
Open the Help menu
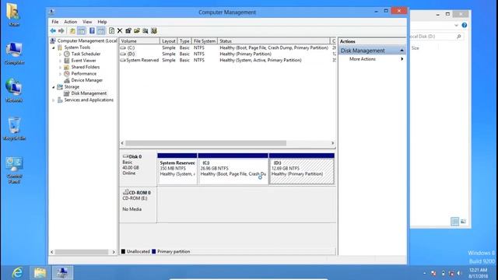pos(102,22)
